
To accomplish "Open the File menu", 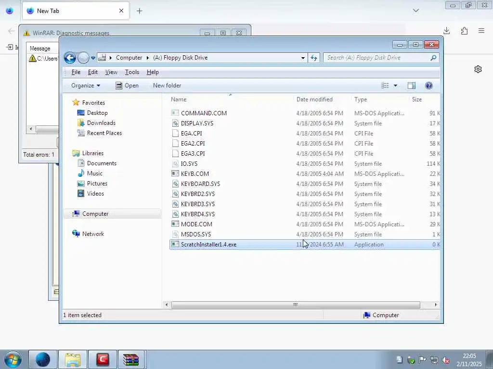I will coord(76,72).
